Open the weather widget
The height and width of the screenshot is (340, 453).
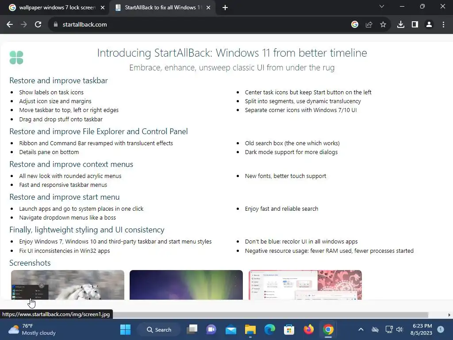pos(32,329)
